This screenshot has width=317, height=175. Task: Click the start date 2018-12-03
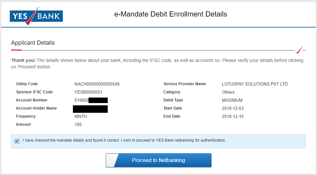point(233,108)
